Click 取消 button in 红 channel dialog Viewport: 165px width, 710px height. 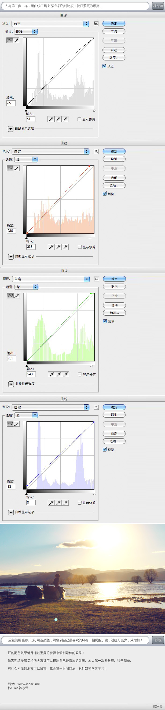pos(114,159)
